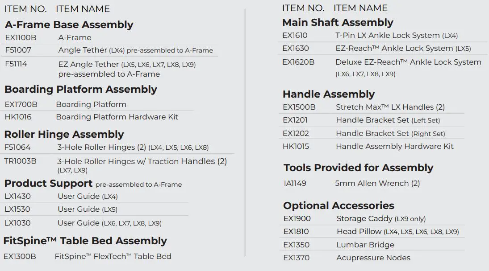This screenshot has height=271, width=489.
Task: Click item number EX1620B
Action: point(298,62)
